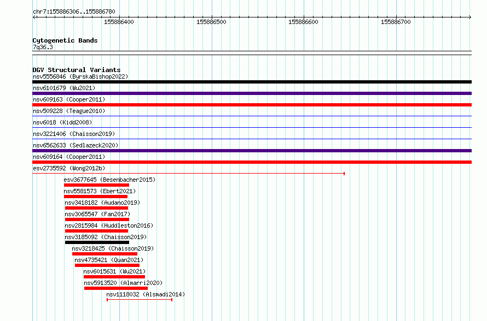The height and width of the screenshot is (321, 487).
Task: Click the Cytogenetic Bands track title
Action: pyautogui.click(x=65, y=40)
